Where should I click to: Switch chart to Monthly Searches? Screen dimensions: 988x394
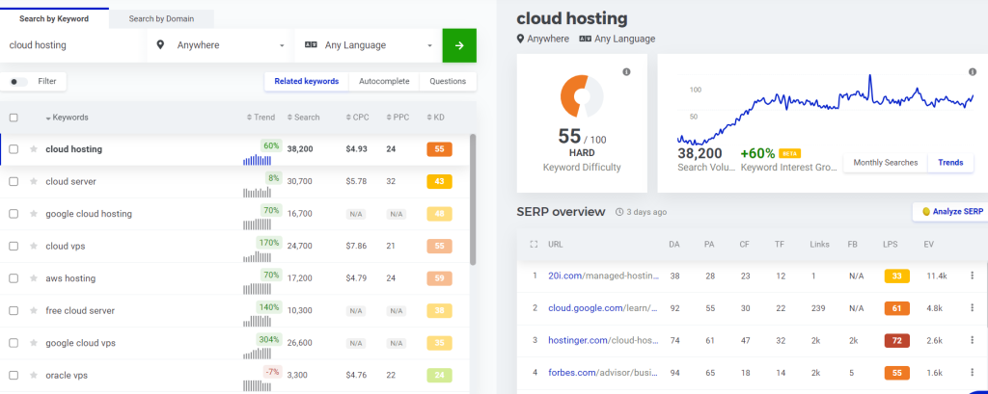[886, 163]
